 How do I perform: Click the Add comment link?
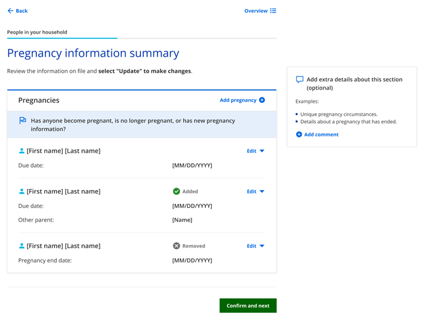coord(321,135)
